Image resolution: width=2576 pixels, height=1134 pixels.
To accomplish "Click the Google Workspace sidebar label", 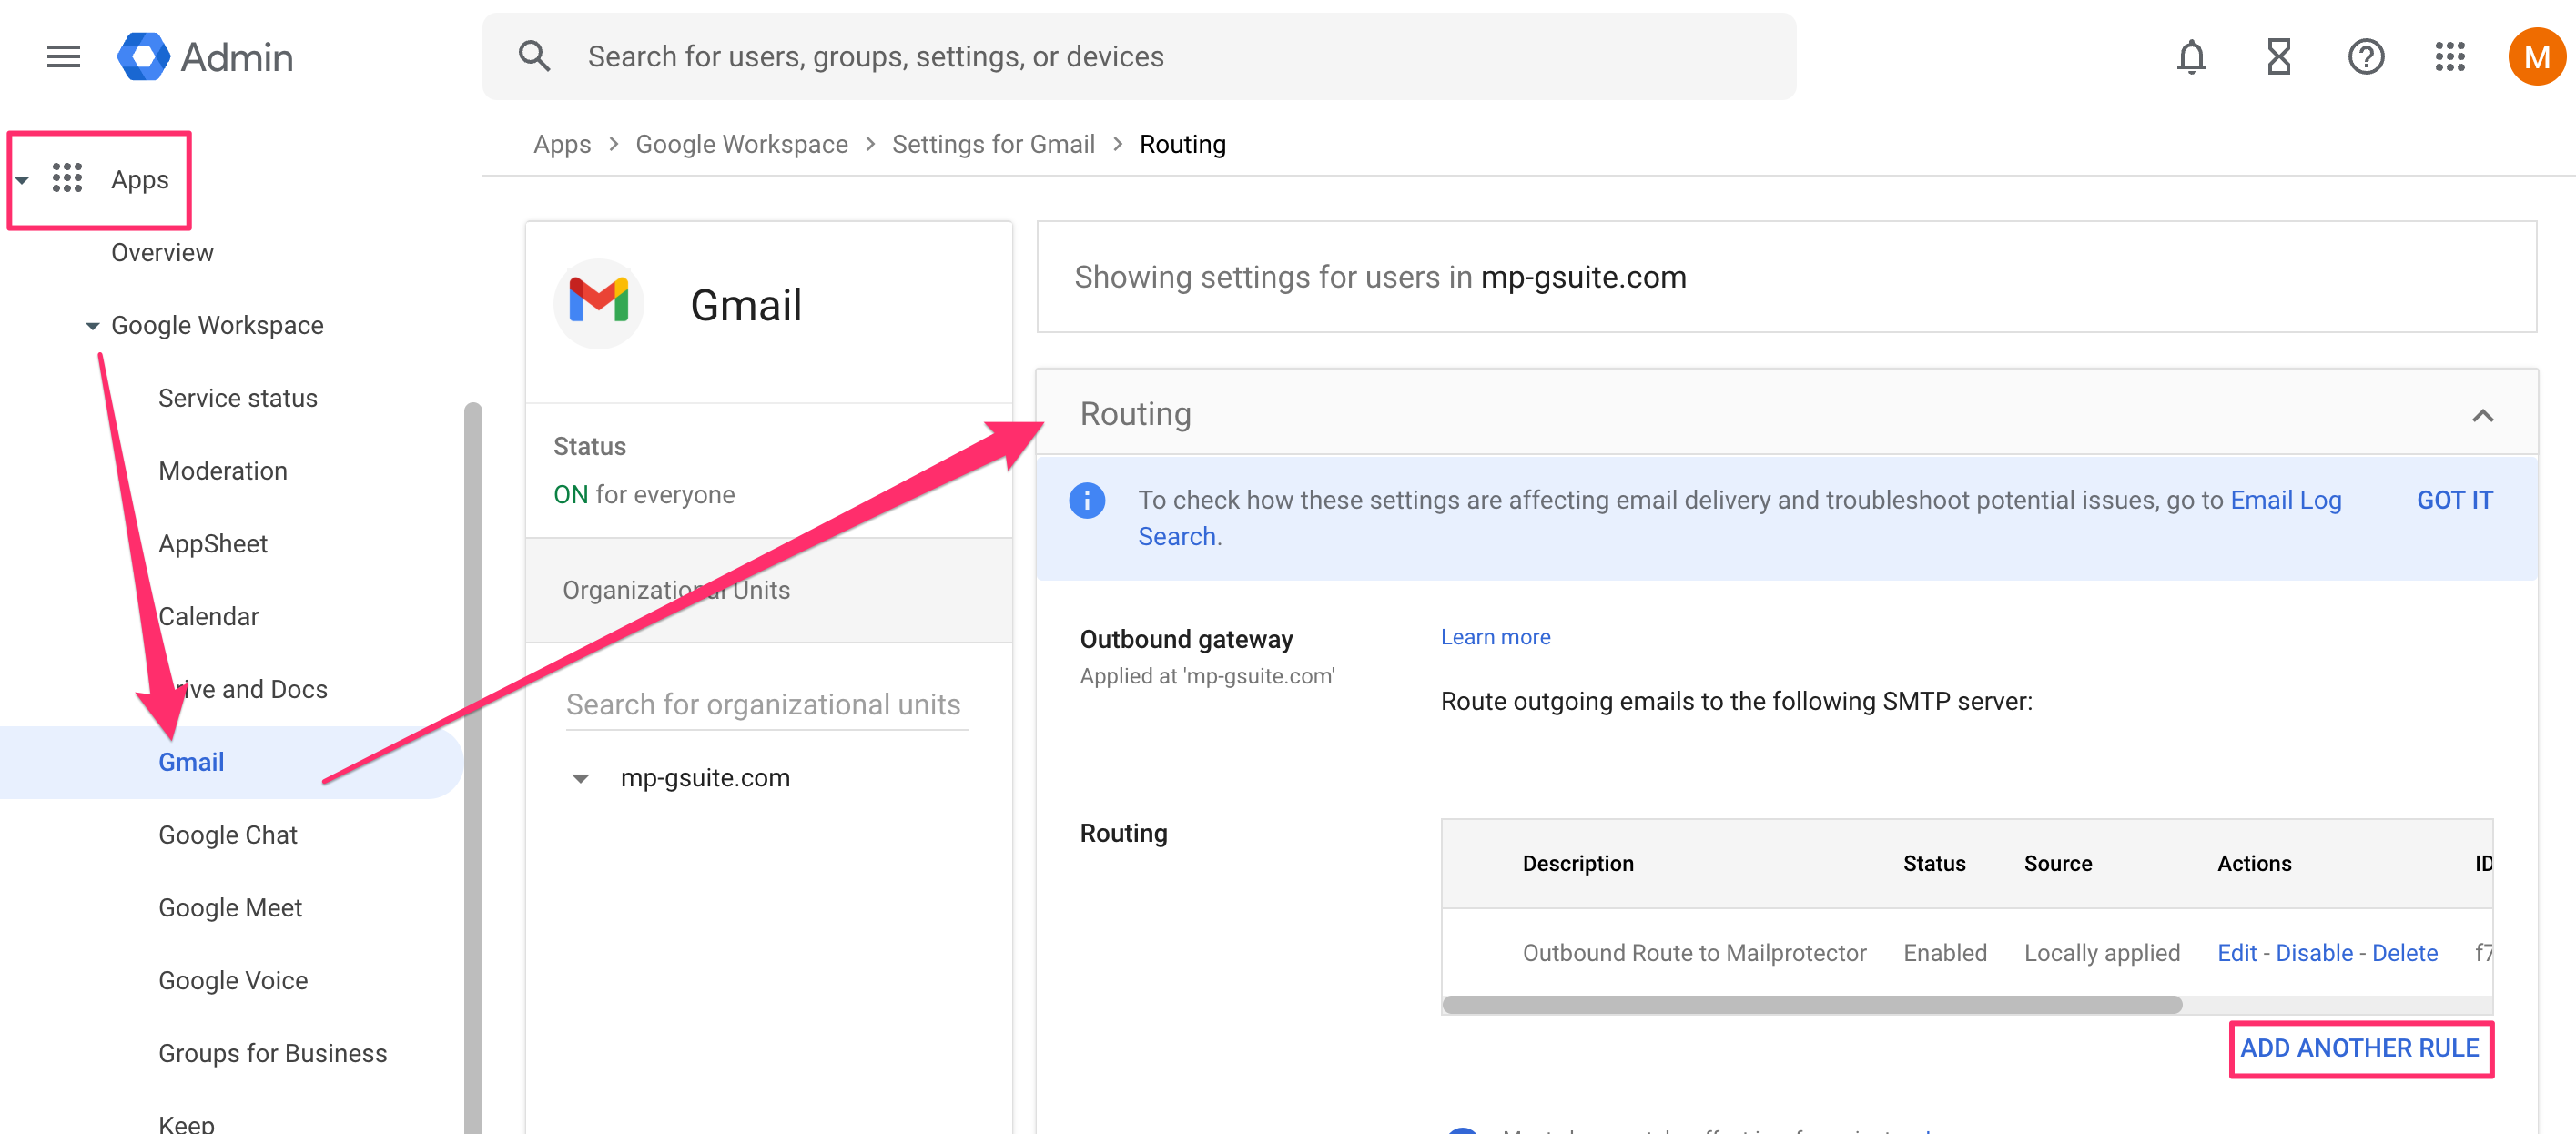I will (217, 326).
